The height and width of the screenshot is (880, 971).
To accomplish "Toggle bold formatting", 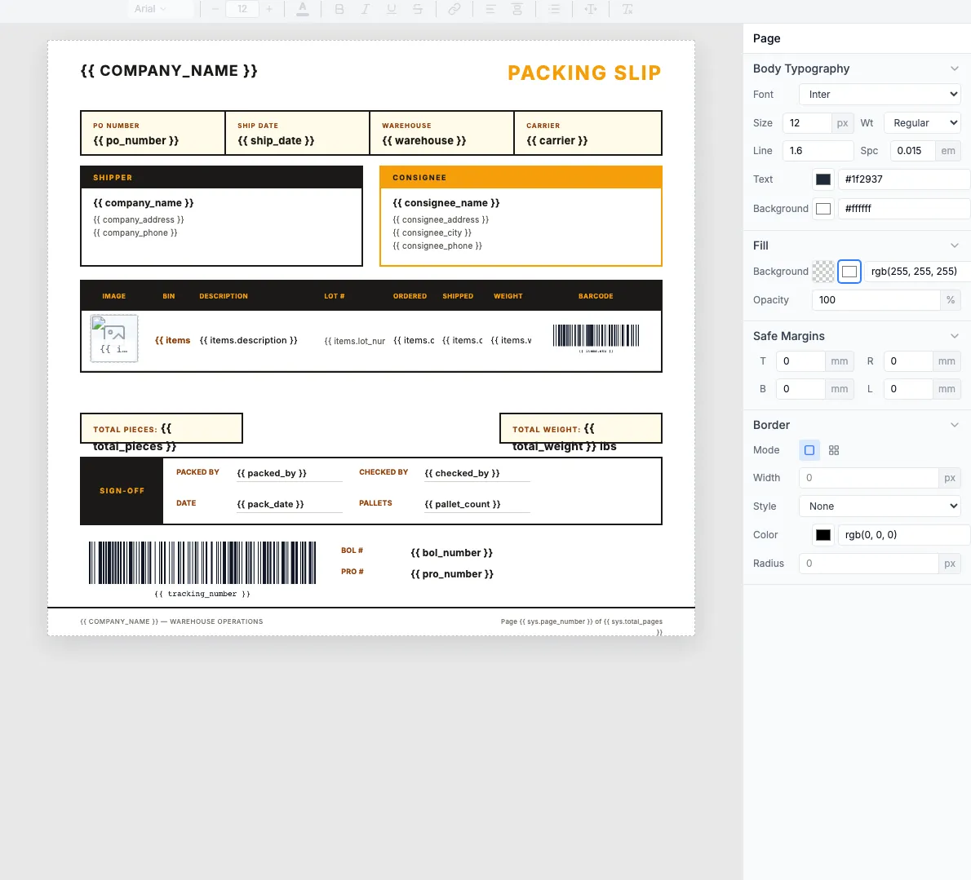I will pyautogui.click(x=339, y=9).
